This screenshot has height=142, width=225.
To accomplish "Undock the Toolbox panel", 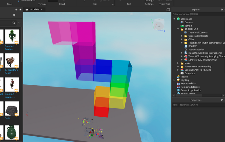I will [16, 10].
